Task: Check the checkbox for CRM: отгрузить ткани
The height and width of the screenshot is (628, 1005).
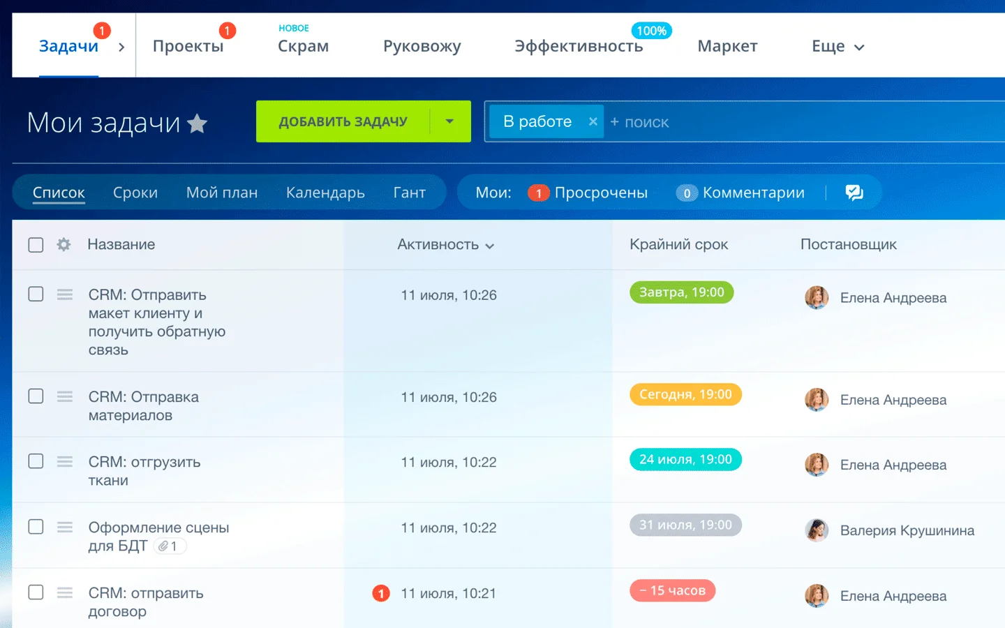Action: tap(36, 461)
